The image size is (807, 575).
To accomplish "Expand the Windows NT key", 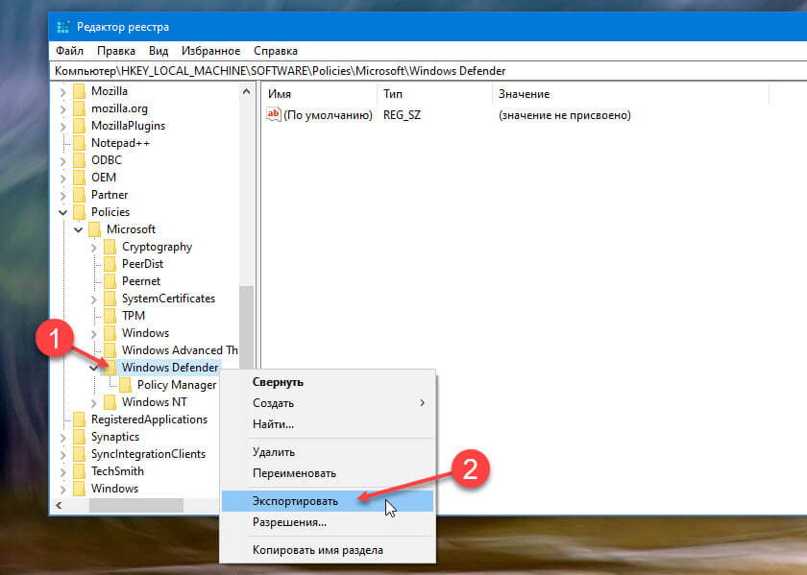I will click(x=94, y=402).
